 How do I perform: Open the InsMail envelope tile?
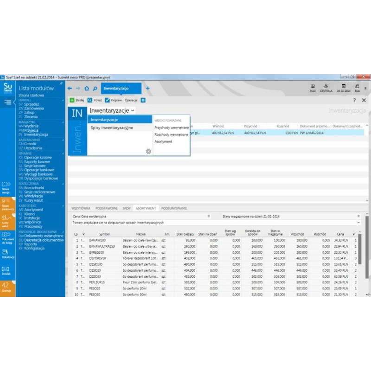pos(6,271)
